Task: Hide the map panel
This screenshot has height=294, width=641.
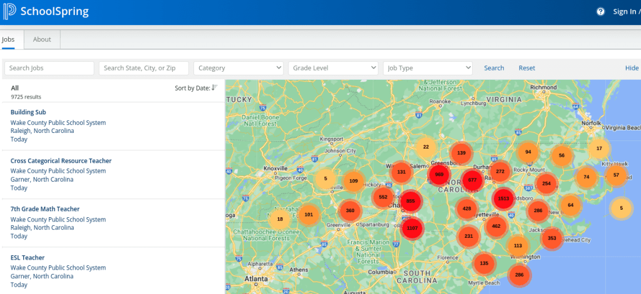Action: click(x=632, y=68)
